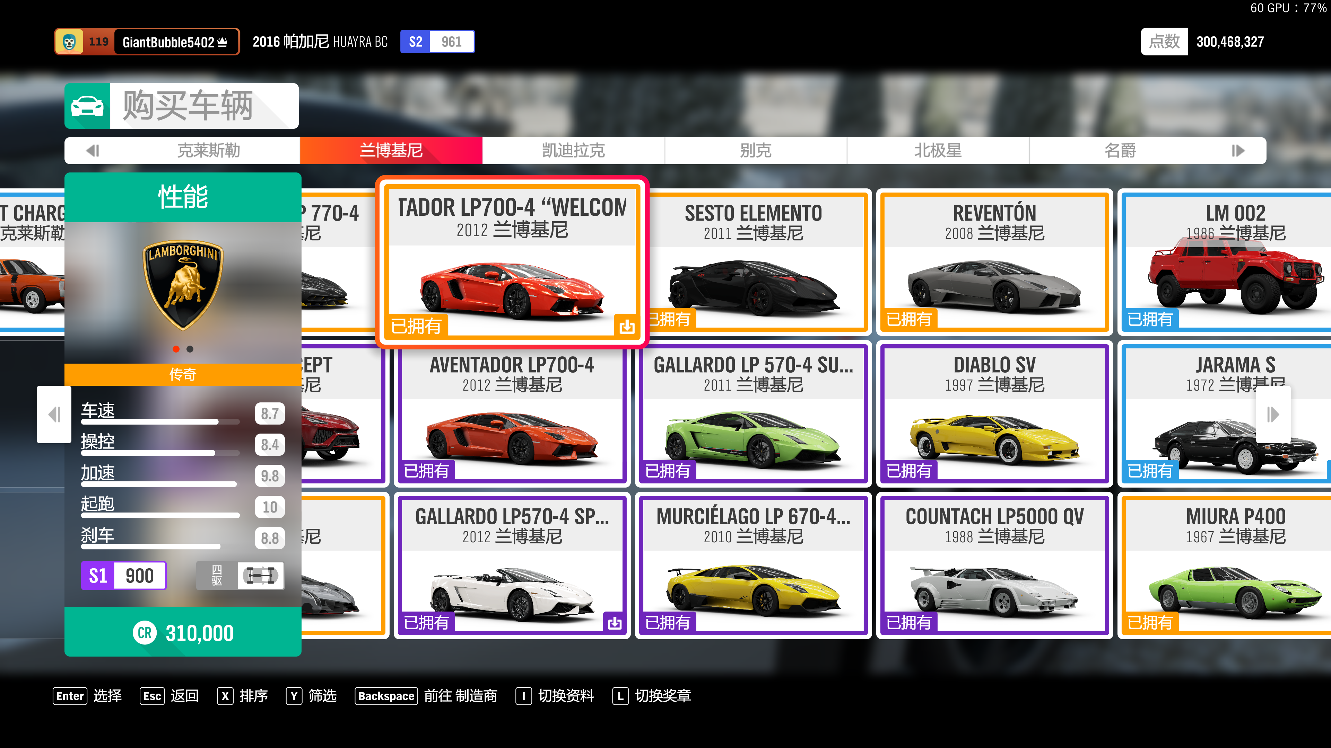Click the 性能 performance panel header
Image resolution: width=1331 pixels, height=748 pixels.
pos(183,197)
